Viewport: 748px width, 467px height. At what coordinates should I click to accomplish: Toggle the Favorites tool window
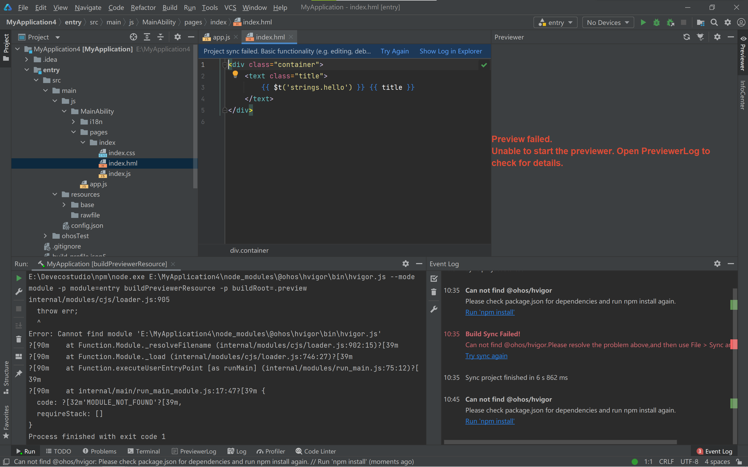(x=6, y=422)
